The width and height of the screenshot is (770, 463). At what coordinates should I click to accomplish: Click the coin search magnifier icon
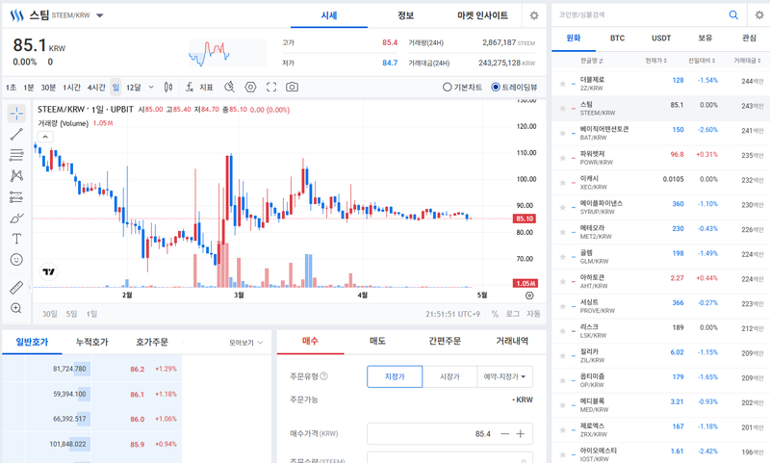[733, 15]
